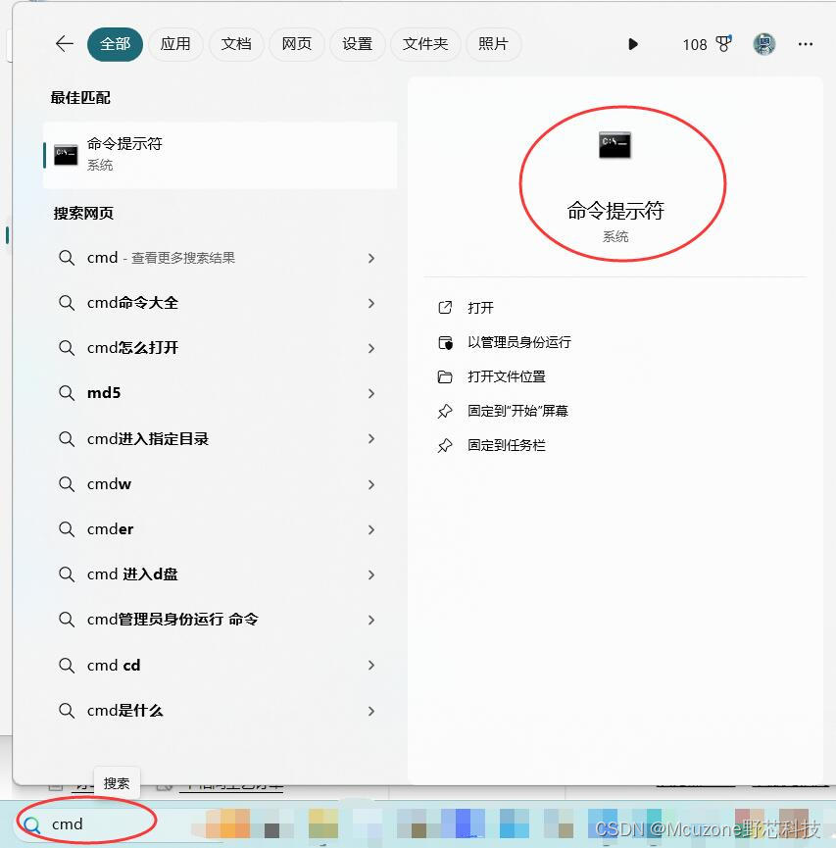Expand chevron for cmd 进入d盘
The height and width of the screenshot is (848, 836).
(370, 574)
